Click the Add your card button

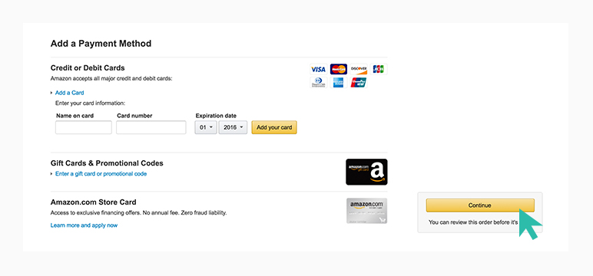point(274,127)
